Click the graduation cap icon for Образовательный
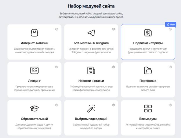Image resolution: width=181 pixels, height=138 pixels. click(x=34, y=108)
